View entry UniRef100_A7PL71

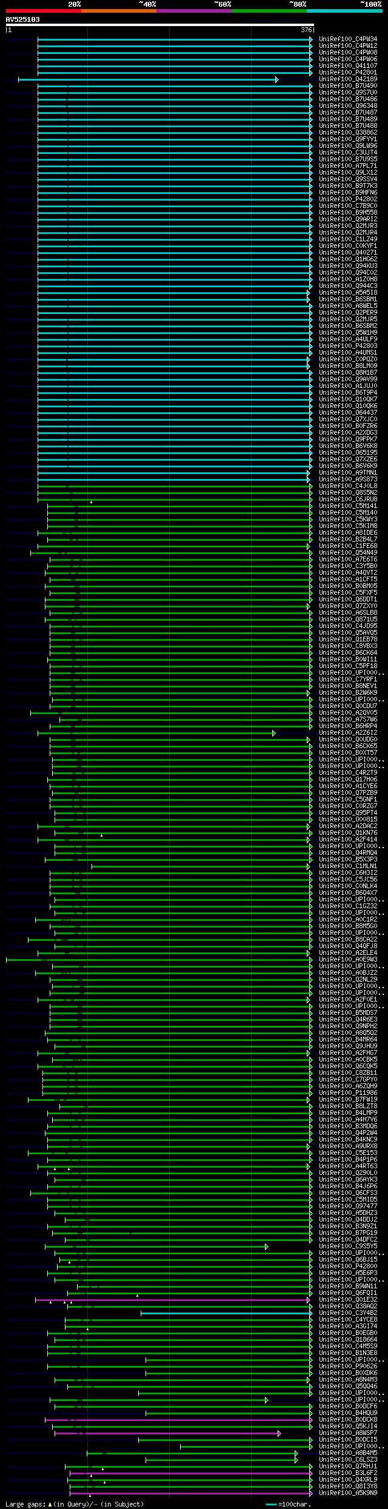point(348,166)
